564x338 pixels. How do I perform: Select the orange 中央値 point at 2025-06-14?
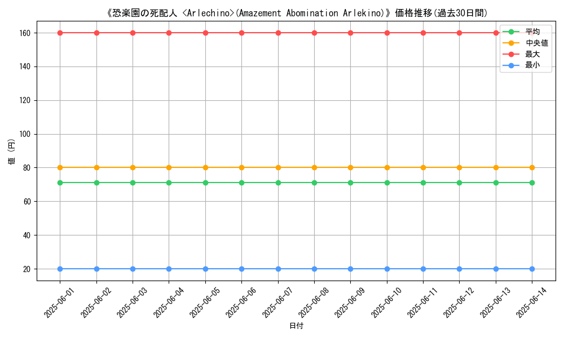532,168
